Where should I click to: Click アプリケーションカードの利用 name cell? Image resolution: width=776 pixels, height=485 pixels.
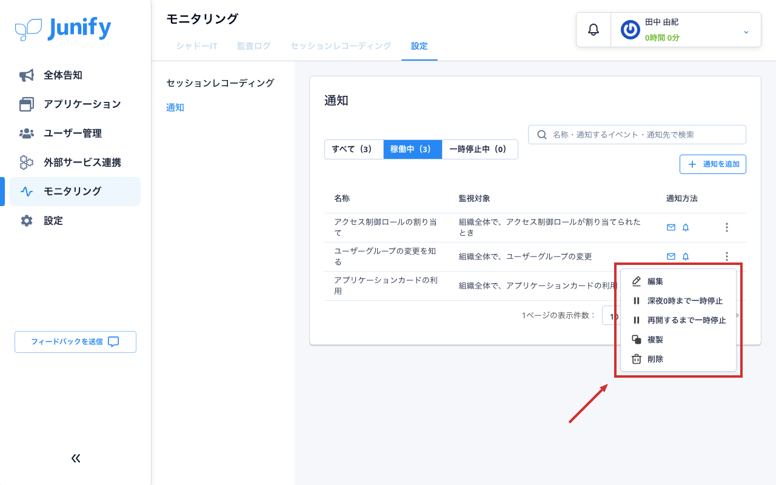coord(386,286)
